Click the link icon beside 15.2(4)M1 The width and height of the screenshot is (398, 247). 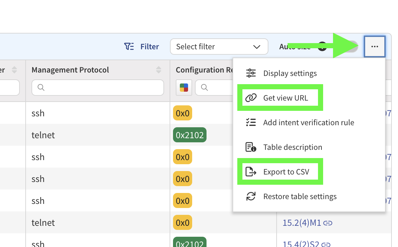328,223
